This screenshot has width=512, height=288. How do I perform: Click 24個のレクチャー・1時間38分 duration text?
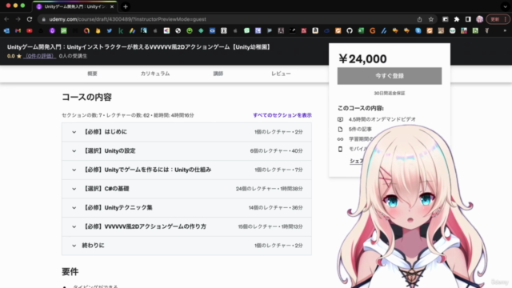(x=270, y=189)
